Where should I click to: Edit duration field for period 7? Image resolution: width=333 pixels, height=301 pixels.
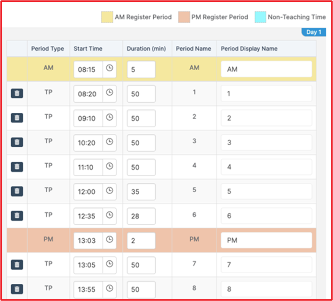click(141, 265)
